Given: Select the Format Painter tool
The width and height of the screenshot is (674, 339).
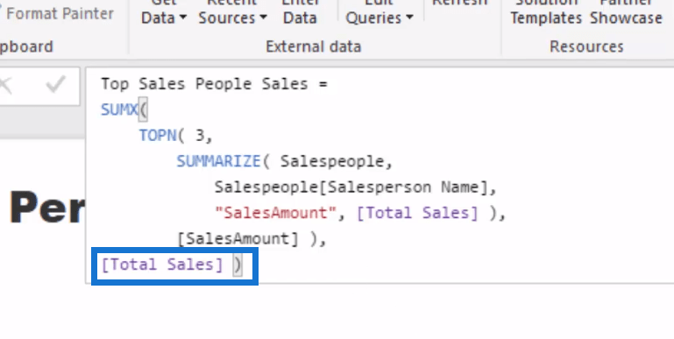Looking at the screenshot, I should pyautogui.click(x=60, y=13).
